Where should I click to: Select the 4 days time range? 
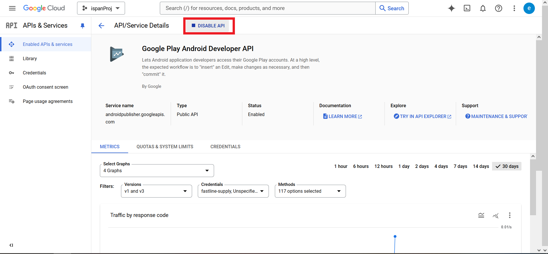point(441,166)
